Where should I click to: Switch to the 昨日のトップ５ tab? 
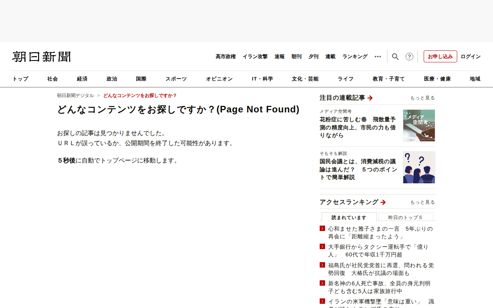[406, 217]
